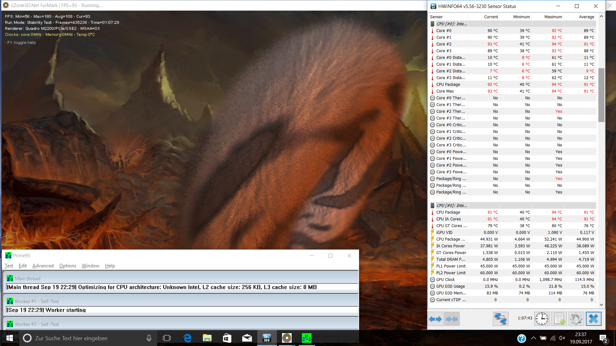Click FurMark 'F1: toggle help' text
Image resolution: width=616 pixels, height=346 pixels.
pyautogui.click(x=22, y=43)
